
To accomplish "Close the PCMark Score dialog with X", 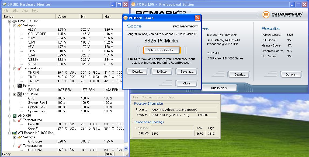I will (197, 18).
